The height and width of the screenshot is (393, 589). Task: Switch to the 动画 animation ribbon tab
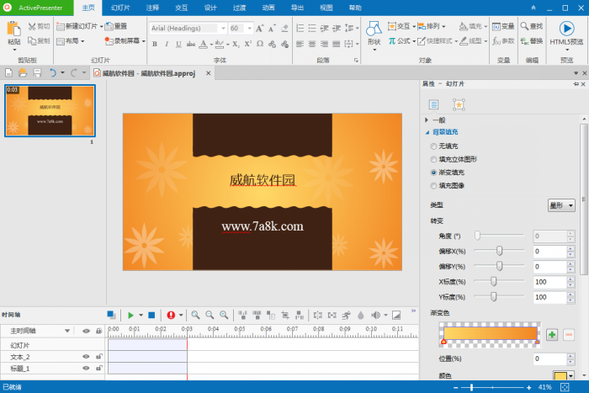pos(268,7)
